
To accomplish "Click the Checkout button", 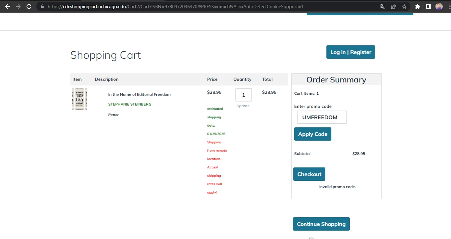I will (x=309, y=174).
